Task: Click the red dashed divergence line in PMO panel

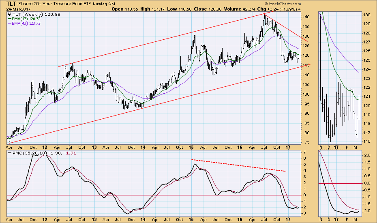Action: [x=238, y=165]
